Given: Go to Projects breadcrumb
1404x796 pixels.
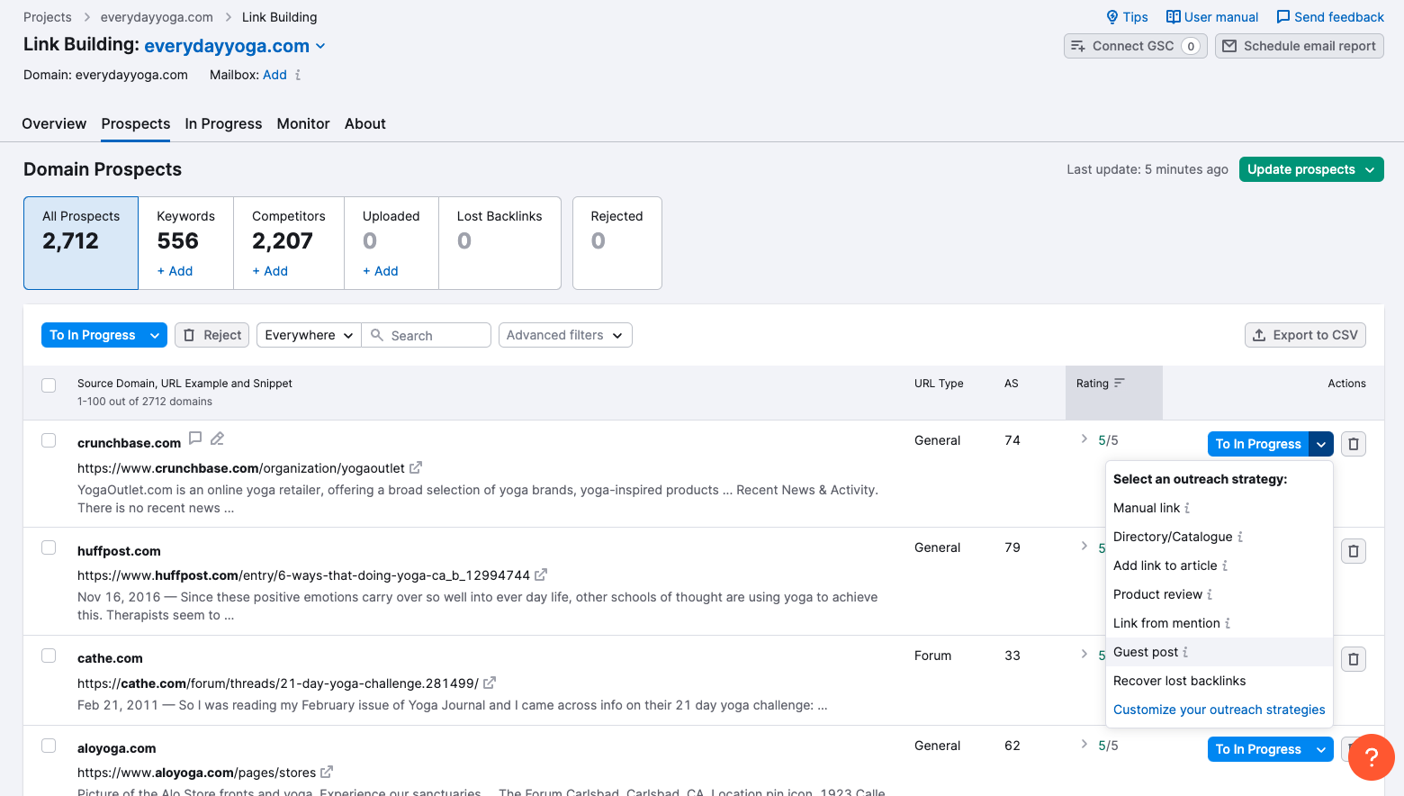Looking at the screenshot, I should [47, 17].
